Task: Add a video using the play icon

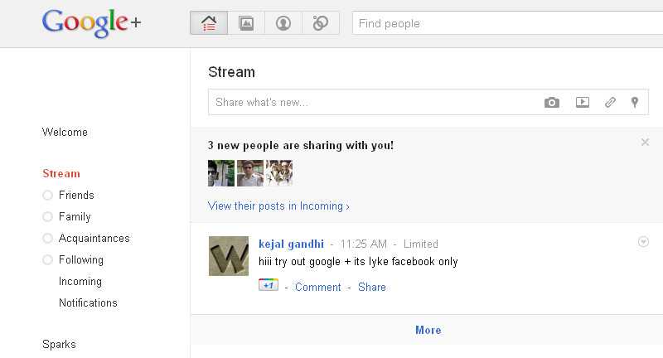Action: [583, 102]
